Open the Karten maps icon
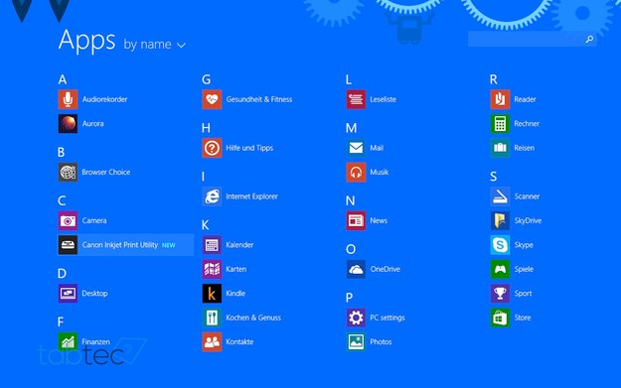 point(212,269)
